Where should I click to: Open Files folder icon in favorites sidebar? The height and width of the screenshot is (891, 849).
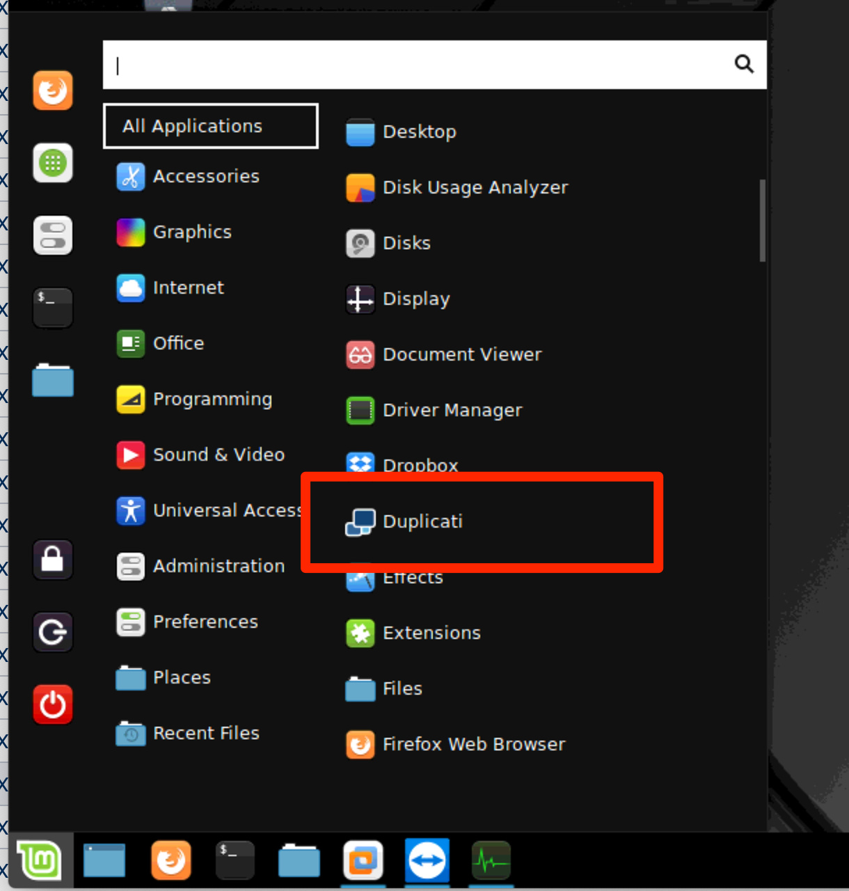point(53,380)
